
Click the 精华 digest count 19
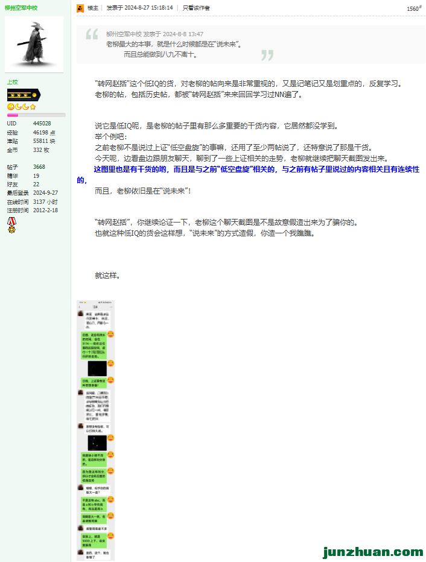[36, 176]
